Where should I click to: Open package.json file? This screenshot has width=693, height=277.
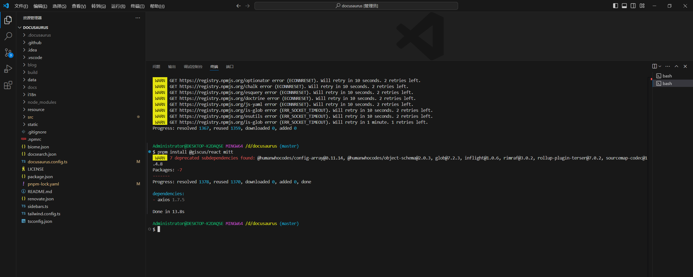81,177
